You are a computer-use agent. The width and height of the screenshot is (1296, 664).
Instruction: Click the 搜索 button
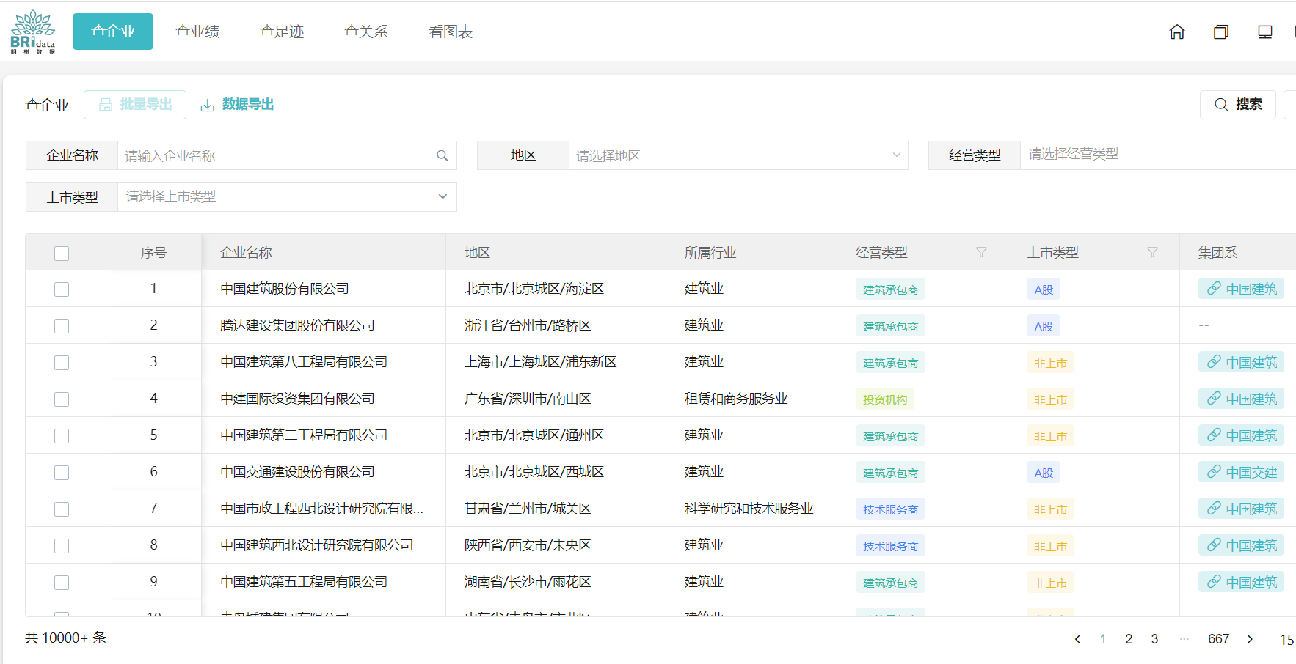point(1238,105)
